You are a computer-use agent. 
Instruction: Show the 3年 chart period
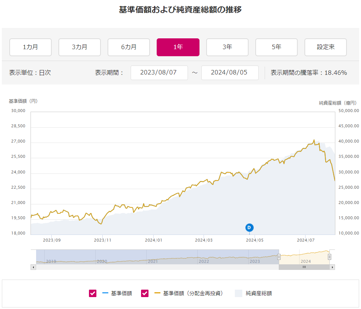[227, 47]
